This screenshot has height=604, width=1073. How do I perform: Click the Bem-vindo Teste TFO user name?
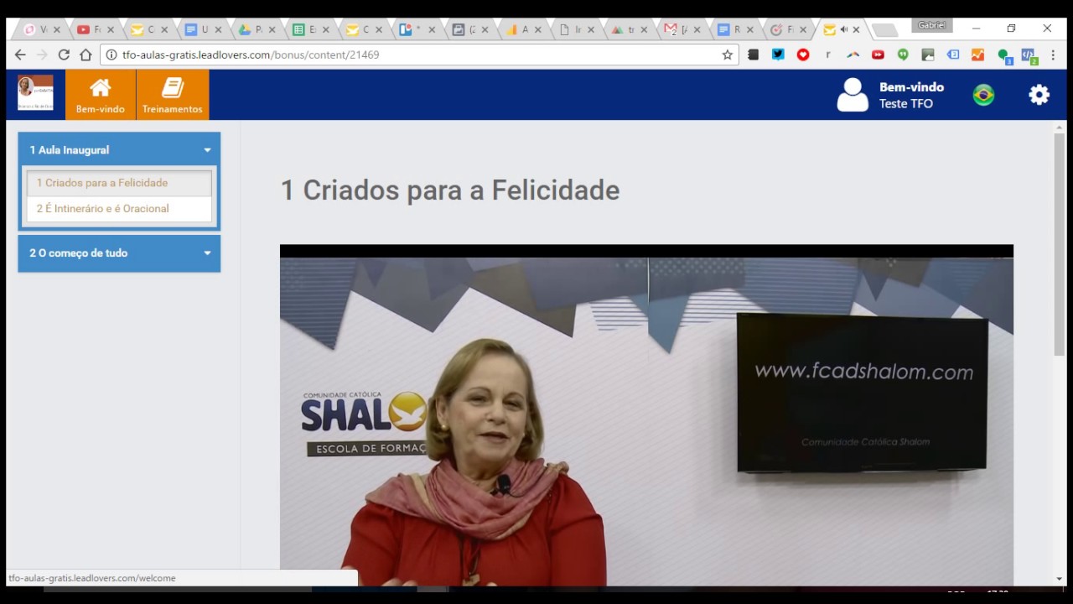(911, 95)
